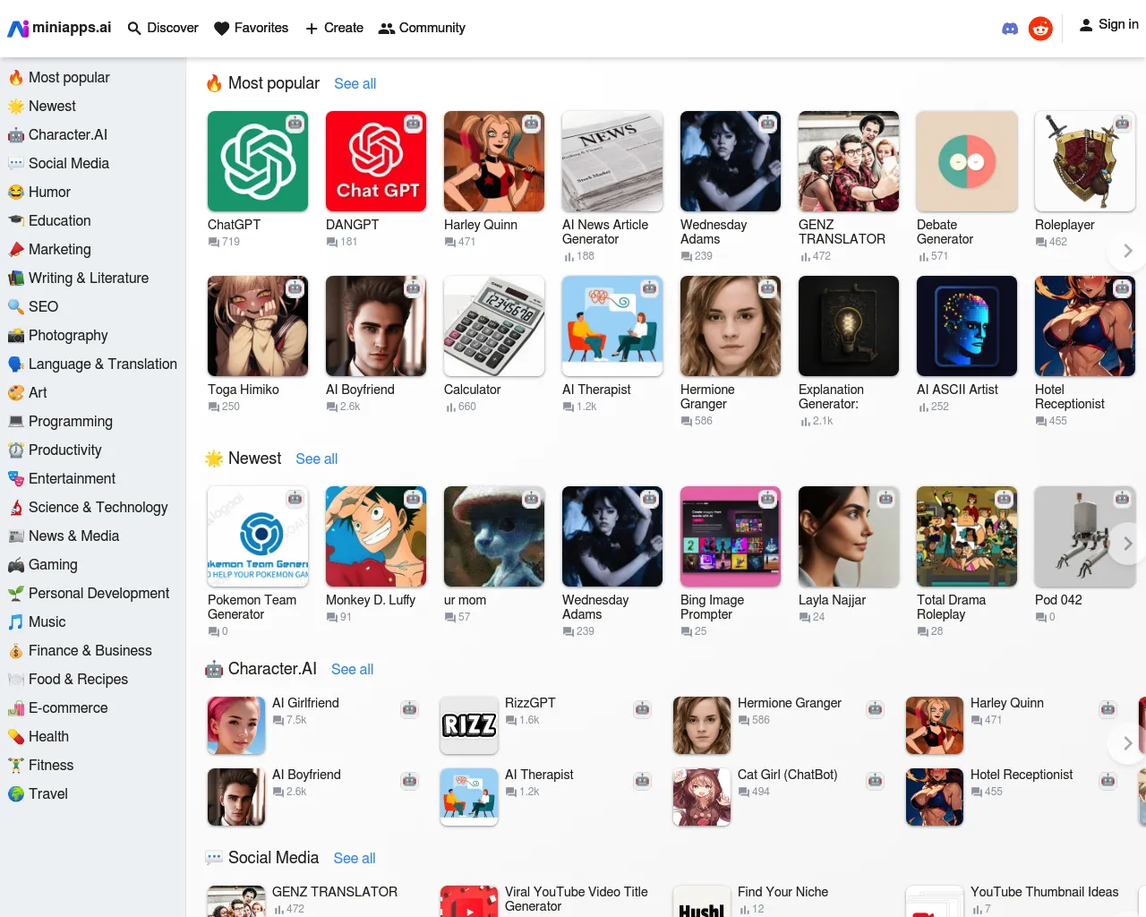Open the Harley Quinn thumbnail
The height and width of the screenshot is (917, 1146).
(493, 161)
